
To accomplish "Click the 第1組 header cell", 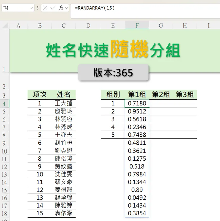I will [137, 94].
